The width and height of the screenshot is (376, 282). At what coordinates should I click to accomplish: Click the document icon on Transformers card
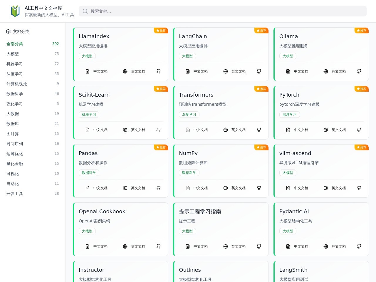click(x=188, y=130)
